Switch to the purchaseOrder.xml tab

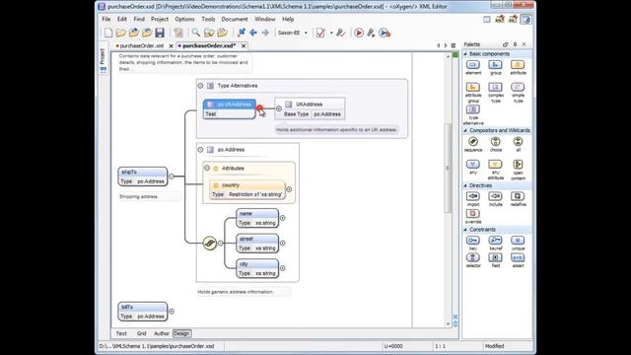tap(142, 46)
